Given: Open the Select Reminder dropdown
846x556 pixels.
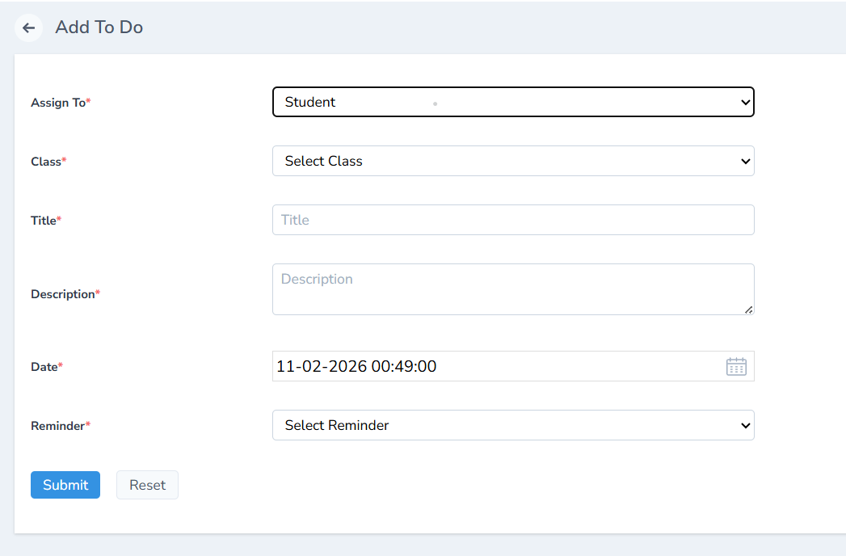Looking at the screenshot, I should click(513, 425).
